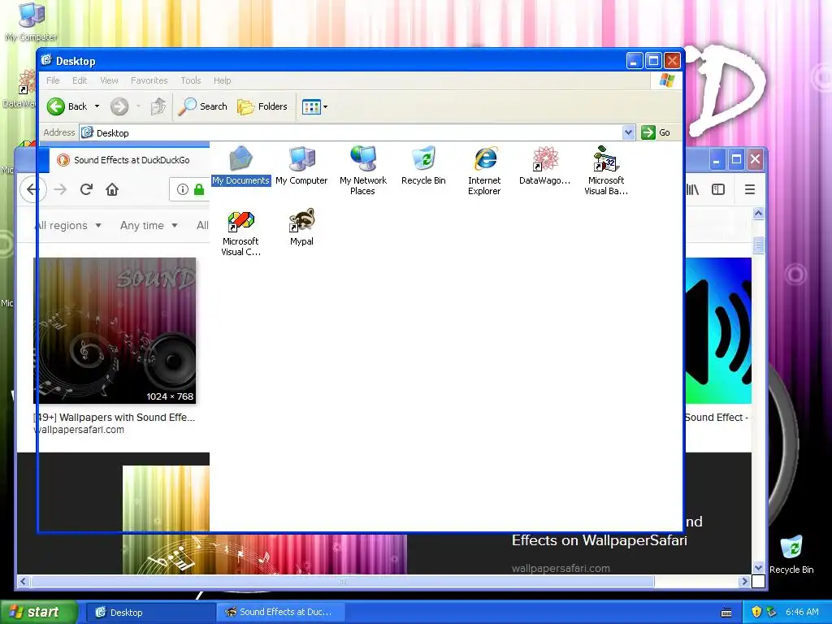Open the File menu

pos(53,80)
